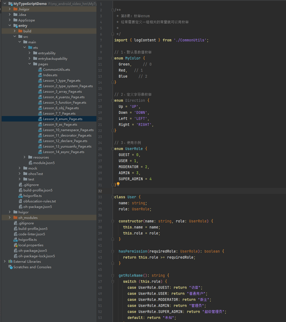Click the yellow lightbulb quick-fix icon
This screenshot has width=286, height=322.
[118, 184]
